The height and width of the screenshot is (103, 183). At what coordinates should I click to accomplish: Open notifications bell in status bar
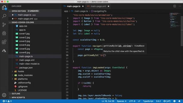pos(179,101)
